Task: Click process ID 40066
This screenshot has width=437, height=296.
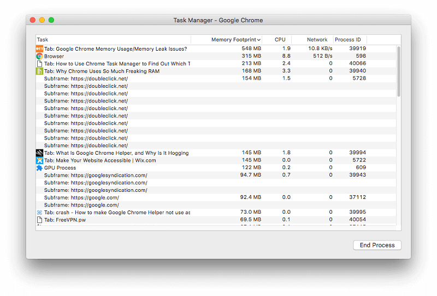Action: pyautogui.click(x=358, y=63)
